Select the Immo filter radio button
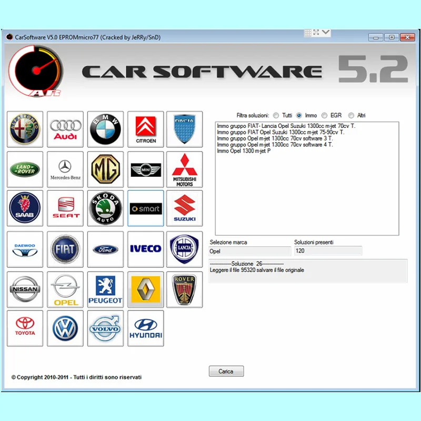The image size is (421, 421). [299, 115]
